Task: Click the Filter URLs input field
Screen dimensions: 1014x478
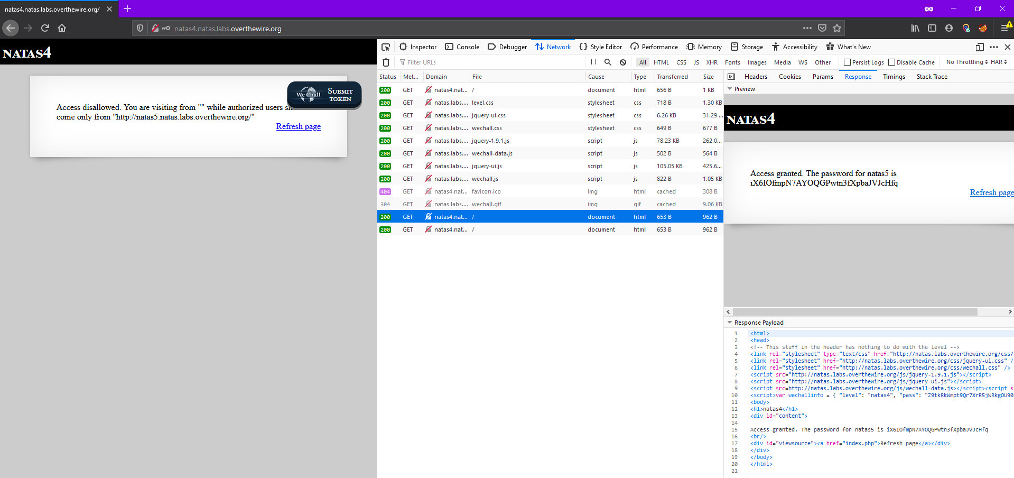Action: [x=491, y=62]
